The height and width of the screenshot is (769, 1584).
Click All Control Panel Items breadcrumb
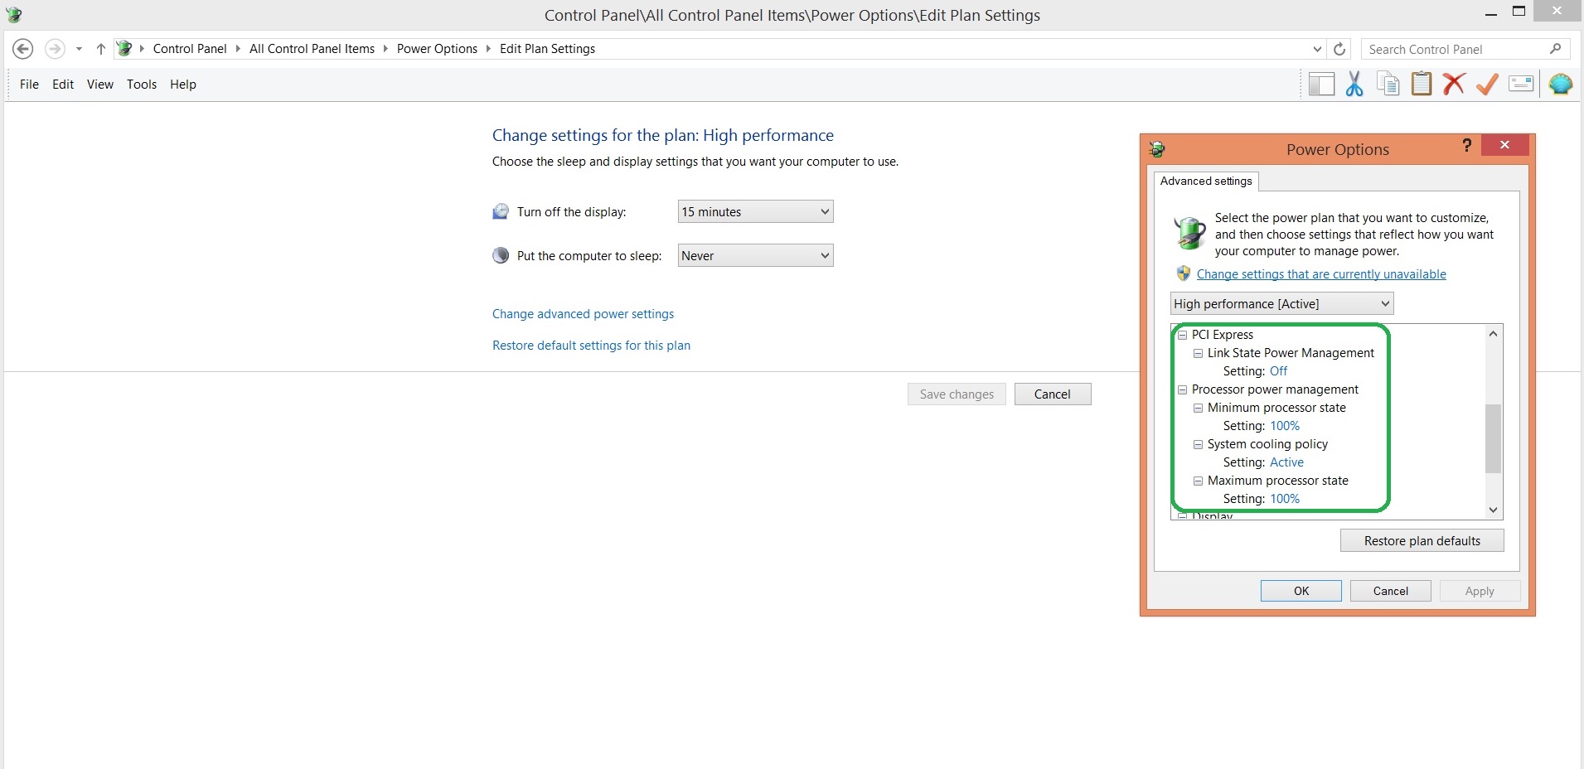click(312, 49)
